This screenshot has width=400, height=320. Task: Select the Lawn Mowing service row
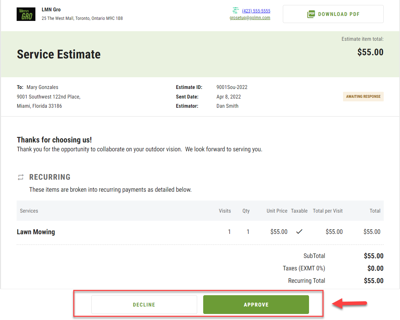coord(36,232)
